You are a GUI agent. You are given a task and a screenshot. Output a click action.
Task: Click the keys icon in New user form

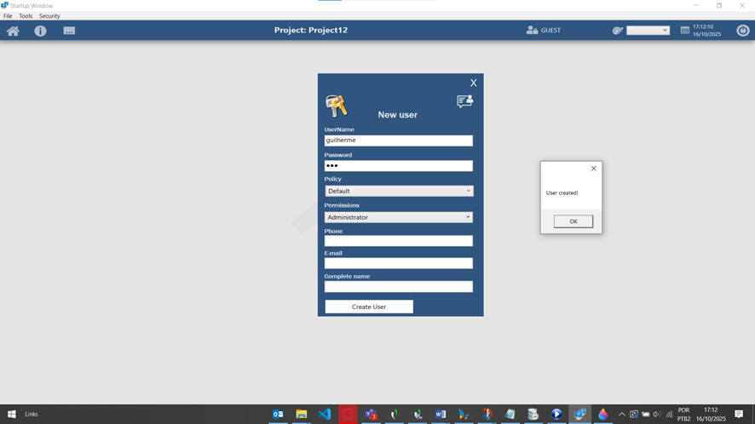pyautogui.click(x=337, y=106)
